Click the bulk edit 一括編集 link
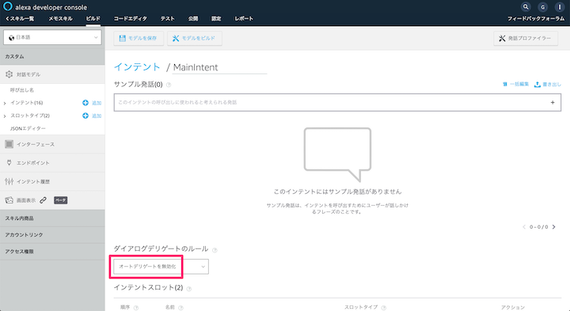 pyautogui.click(x=515, y=84)
